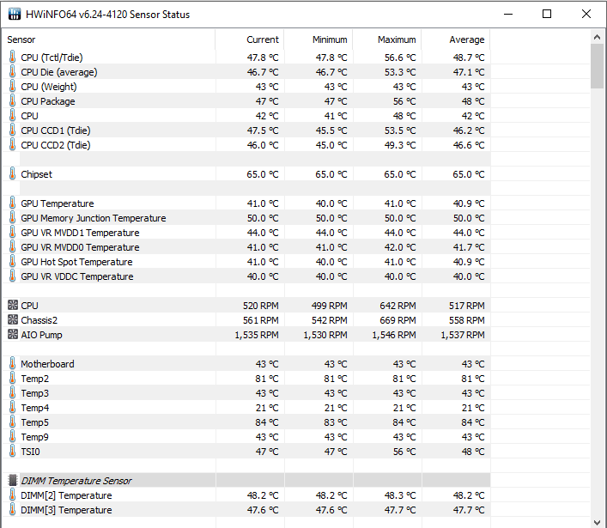Click thermometer icon beside Temp2

pyautogui.click(x=12, y=379)
